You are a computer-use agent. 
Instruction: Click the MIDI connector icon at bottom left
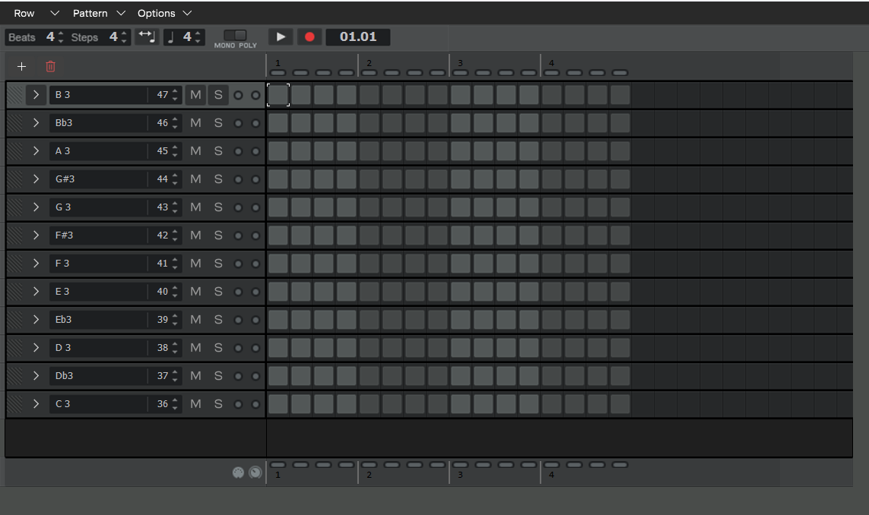tap(238, 472)
